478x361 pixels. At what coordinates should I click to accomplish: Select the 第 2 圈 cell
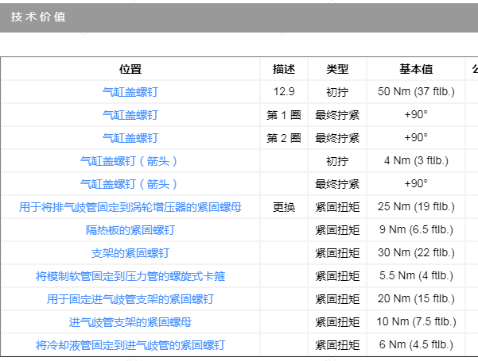click(x=284, y=138)
